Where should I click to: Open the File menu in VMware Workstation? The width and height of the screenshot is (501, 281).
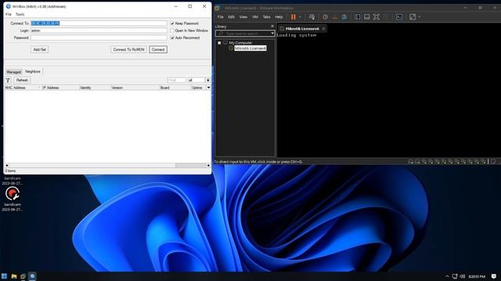220,17
